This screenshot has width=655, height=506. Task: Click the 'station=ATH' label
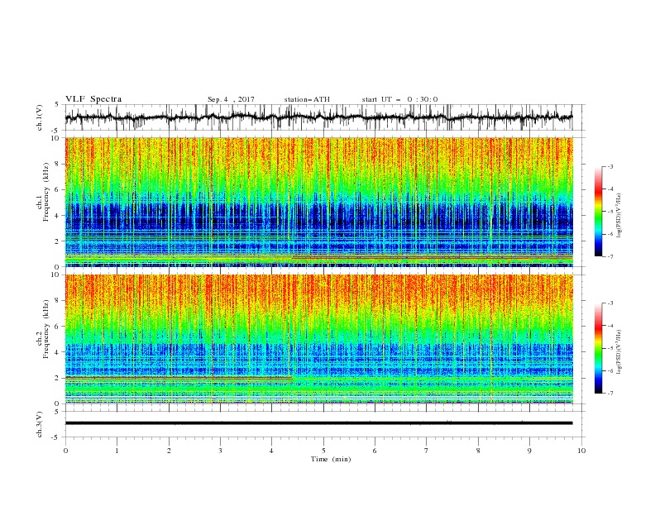(307, 99)
